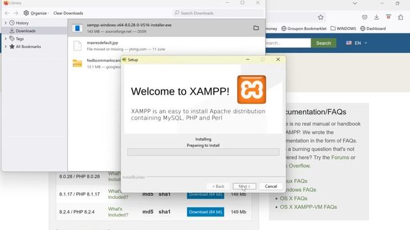Click the installation progress bar
The height and width of the screenshot is (230, 410).
(203, 152)
